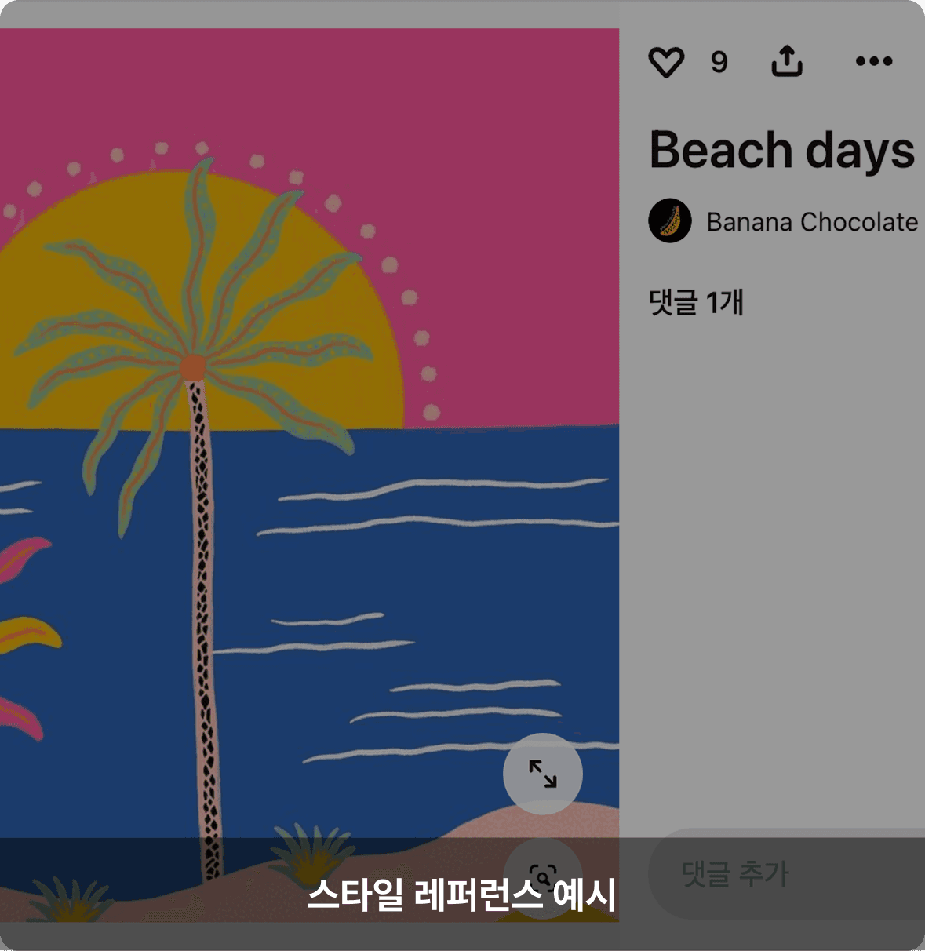Click the spotted palm tree trunk
The width and height of the screenshot is (925, 951).
(204, 628)
